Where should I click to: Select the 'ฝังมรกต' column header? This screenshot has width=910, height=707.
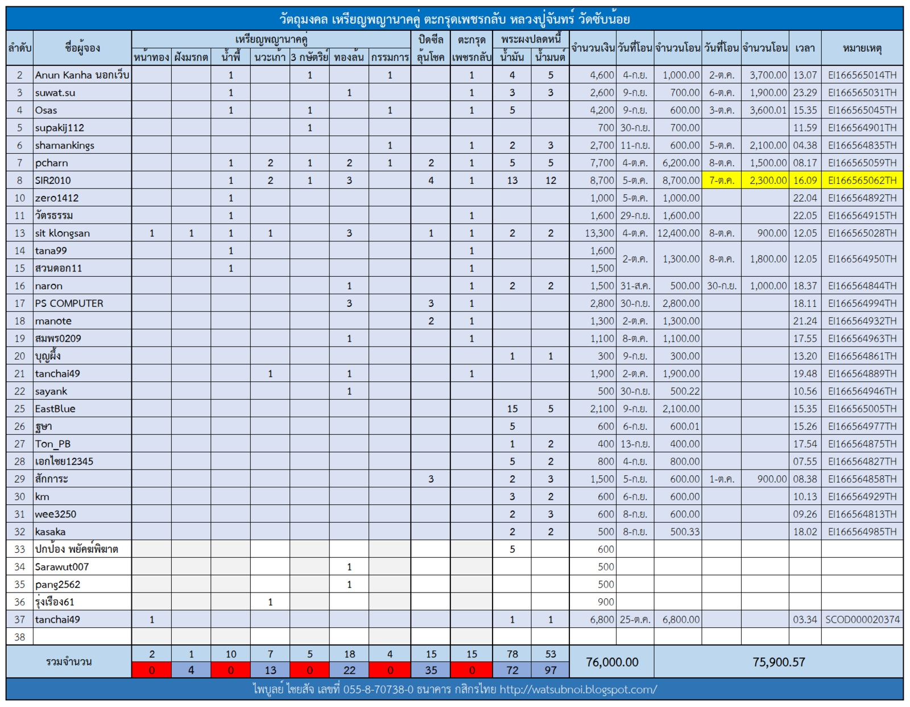click(x=191, y=57)
